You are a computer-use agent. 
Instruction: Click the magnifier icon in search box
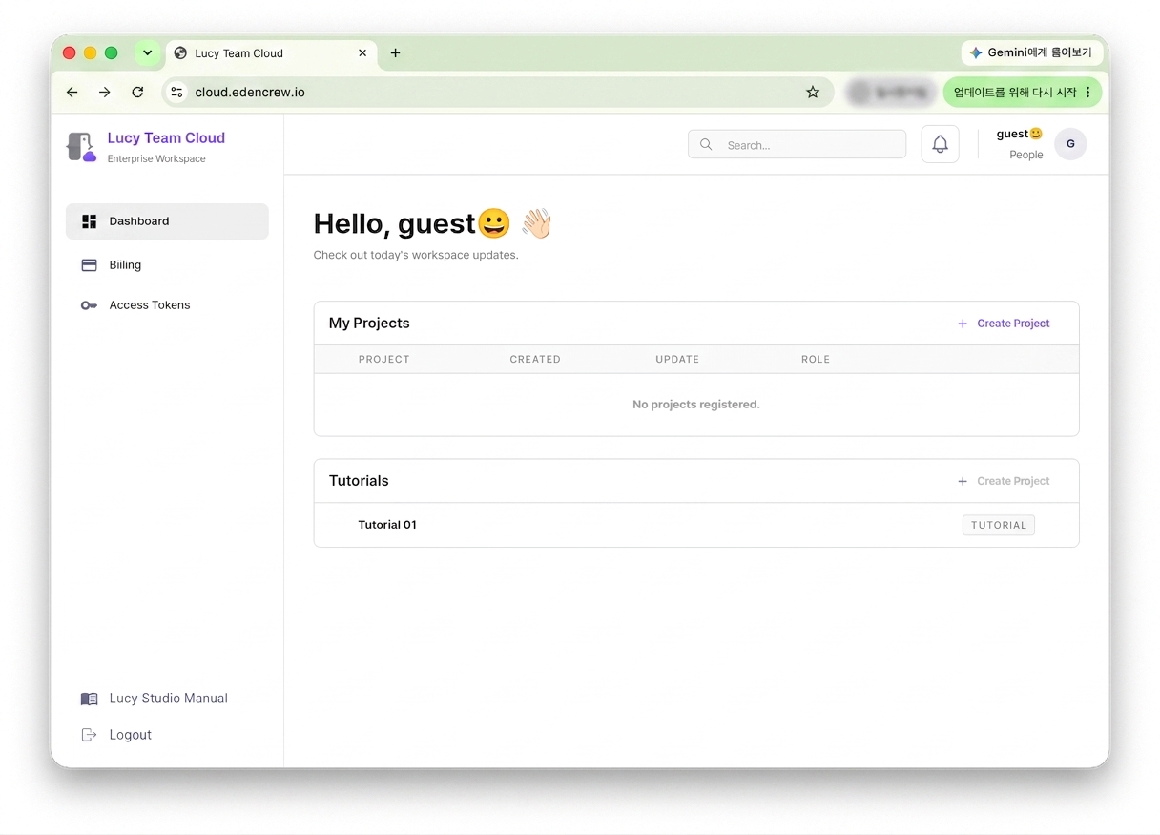(706, 144)
